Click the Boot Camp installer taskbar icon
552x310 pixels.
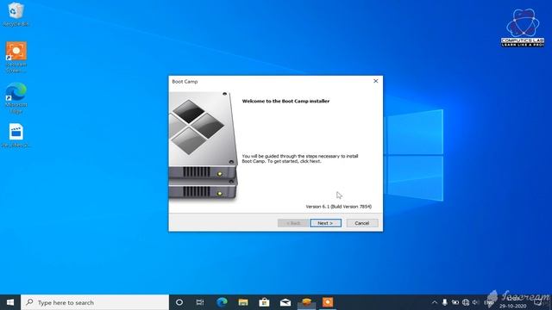pos(307,302)
